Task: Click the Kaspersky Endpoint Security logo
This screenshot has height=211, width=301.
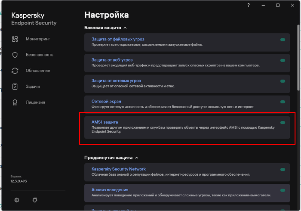Action: tap(34, 19)
